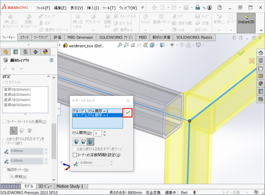The image size is (265, 195).
Task: Select the 横軸 radio button
Action: [11, 177]
